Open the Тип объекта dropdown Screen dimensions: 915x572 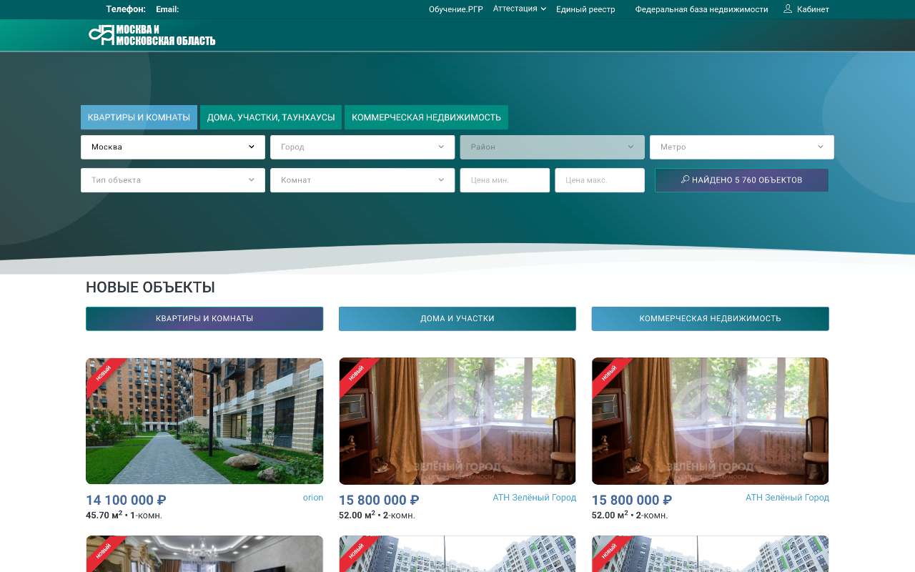pyautogui.click(x=173, y=180)
